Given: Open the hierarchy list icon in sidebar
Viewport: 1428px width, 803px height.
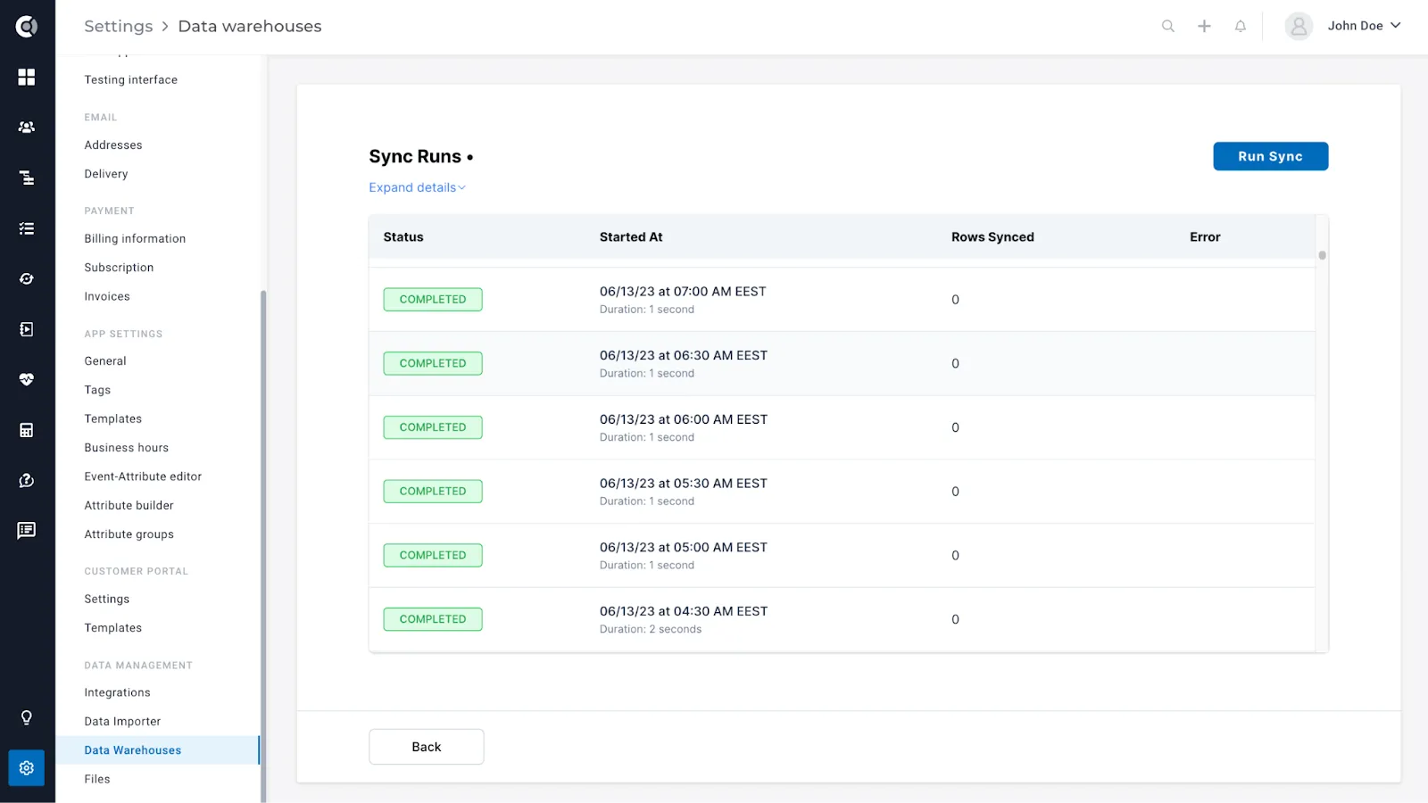Looking at the screenshot, I should (x=27, y=178).
